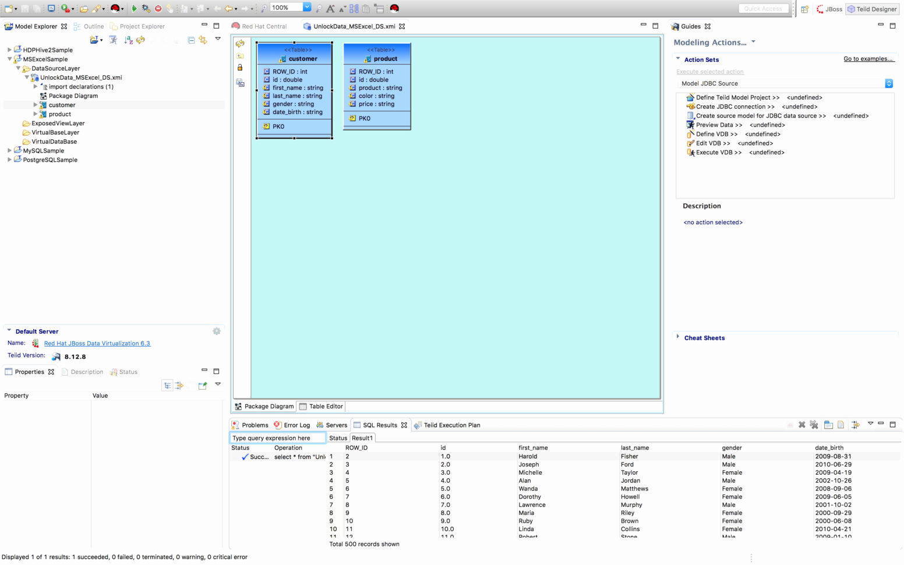Click the lock icon in diagram sidebar
The image size is (904, 565).
coord(240,68)
